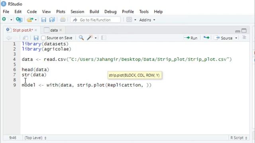Save all open documents icon
Viewport: 255px width, 143px height.
[x=52, y=20]
